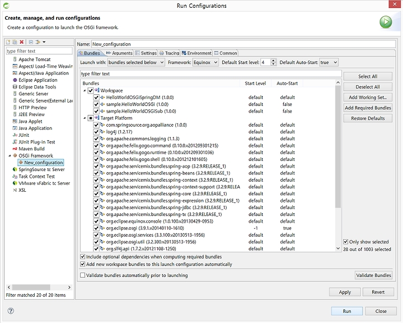Click the Workspace bundle group icon
Viewport: 403px width, 323px height.
97,90
